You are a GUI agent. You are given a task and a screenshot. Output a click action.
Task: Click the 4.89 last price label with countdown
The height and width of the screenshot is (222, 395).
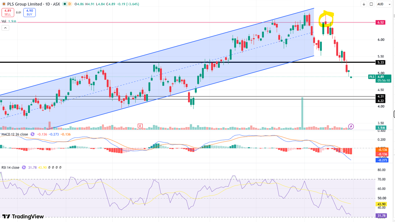(383, 78)
